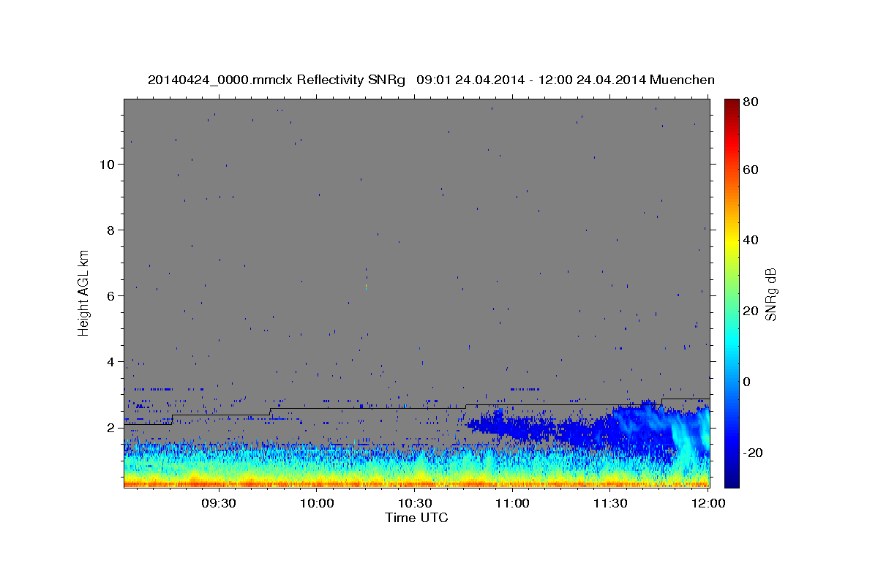Click the 11:00 time tick label

click(513, 504)
